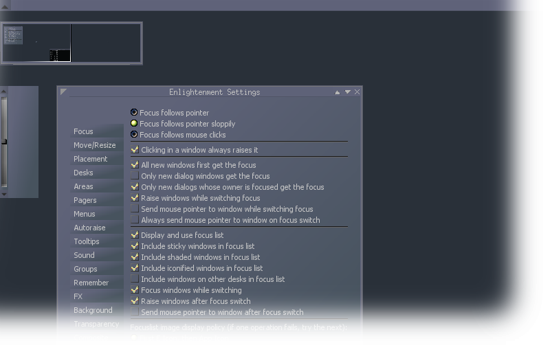Viewport: 550px width, 361px height.
Task: Click the left panel scroll up arrow
Action: (x=4, y=91)
